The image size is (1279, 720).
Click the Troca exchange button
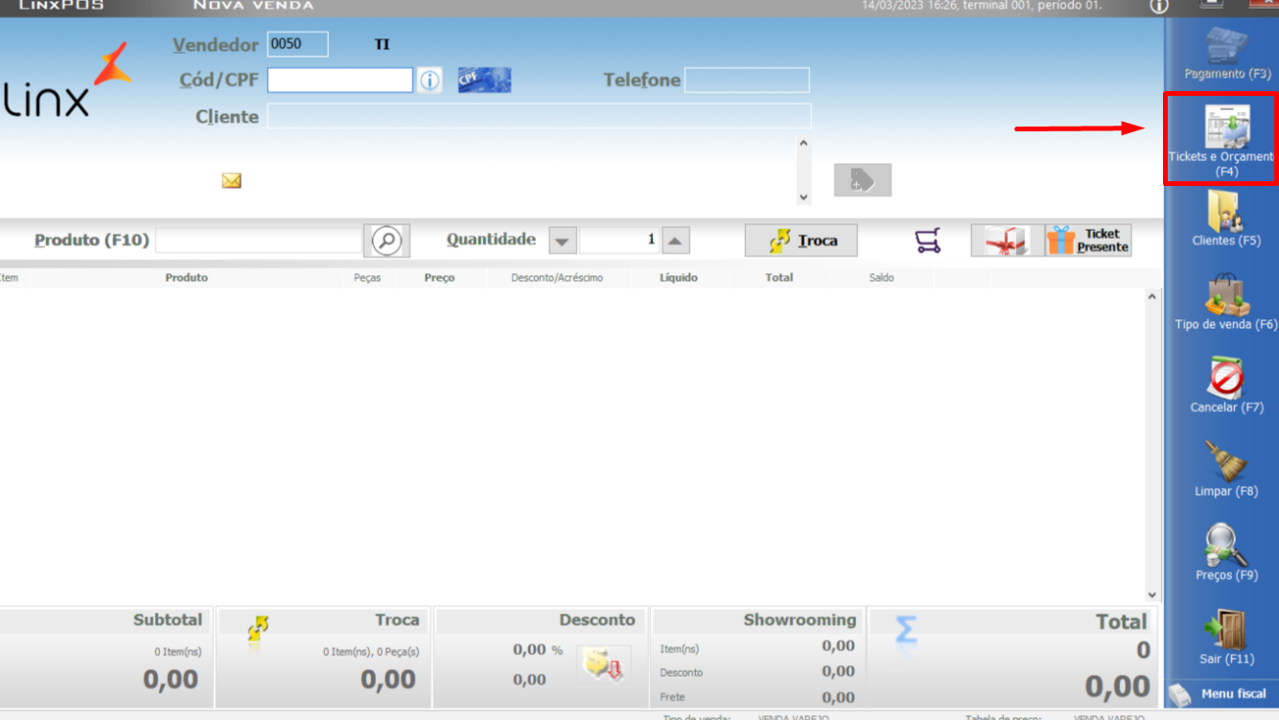coord(802,241)
